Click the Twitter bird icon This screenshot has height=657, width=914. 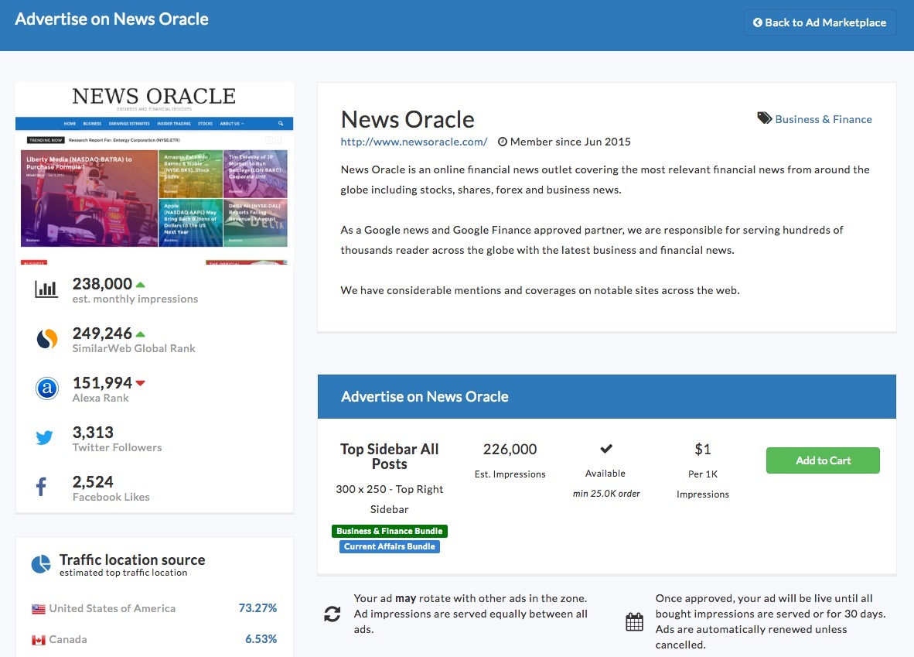(x=44, y=437)
